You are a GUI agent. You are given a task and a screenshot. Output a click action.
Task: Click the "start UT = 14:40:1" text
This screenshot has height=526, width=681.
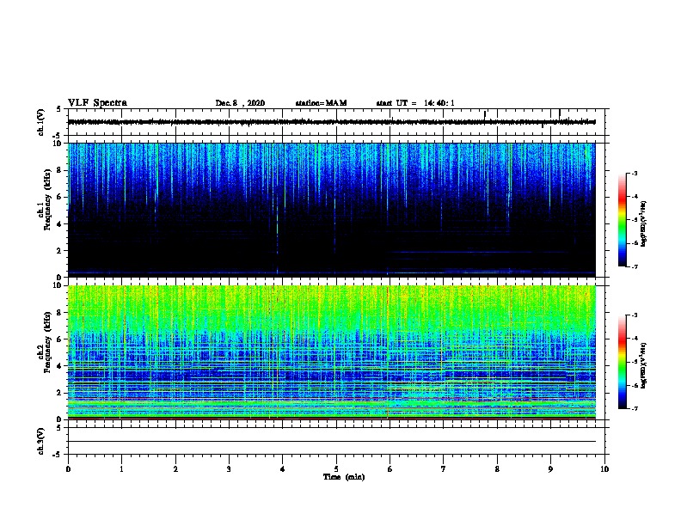tap(415, 103)
